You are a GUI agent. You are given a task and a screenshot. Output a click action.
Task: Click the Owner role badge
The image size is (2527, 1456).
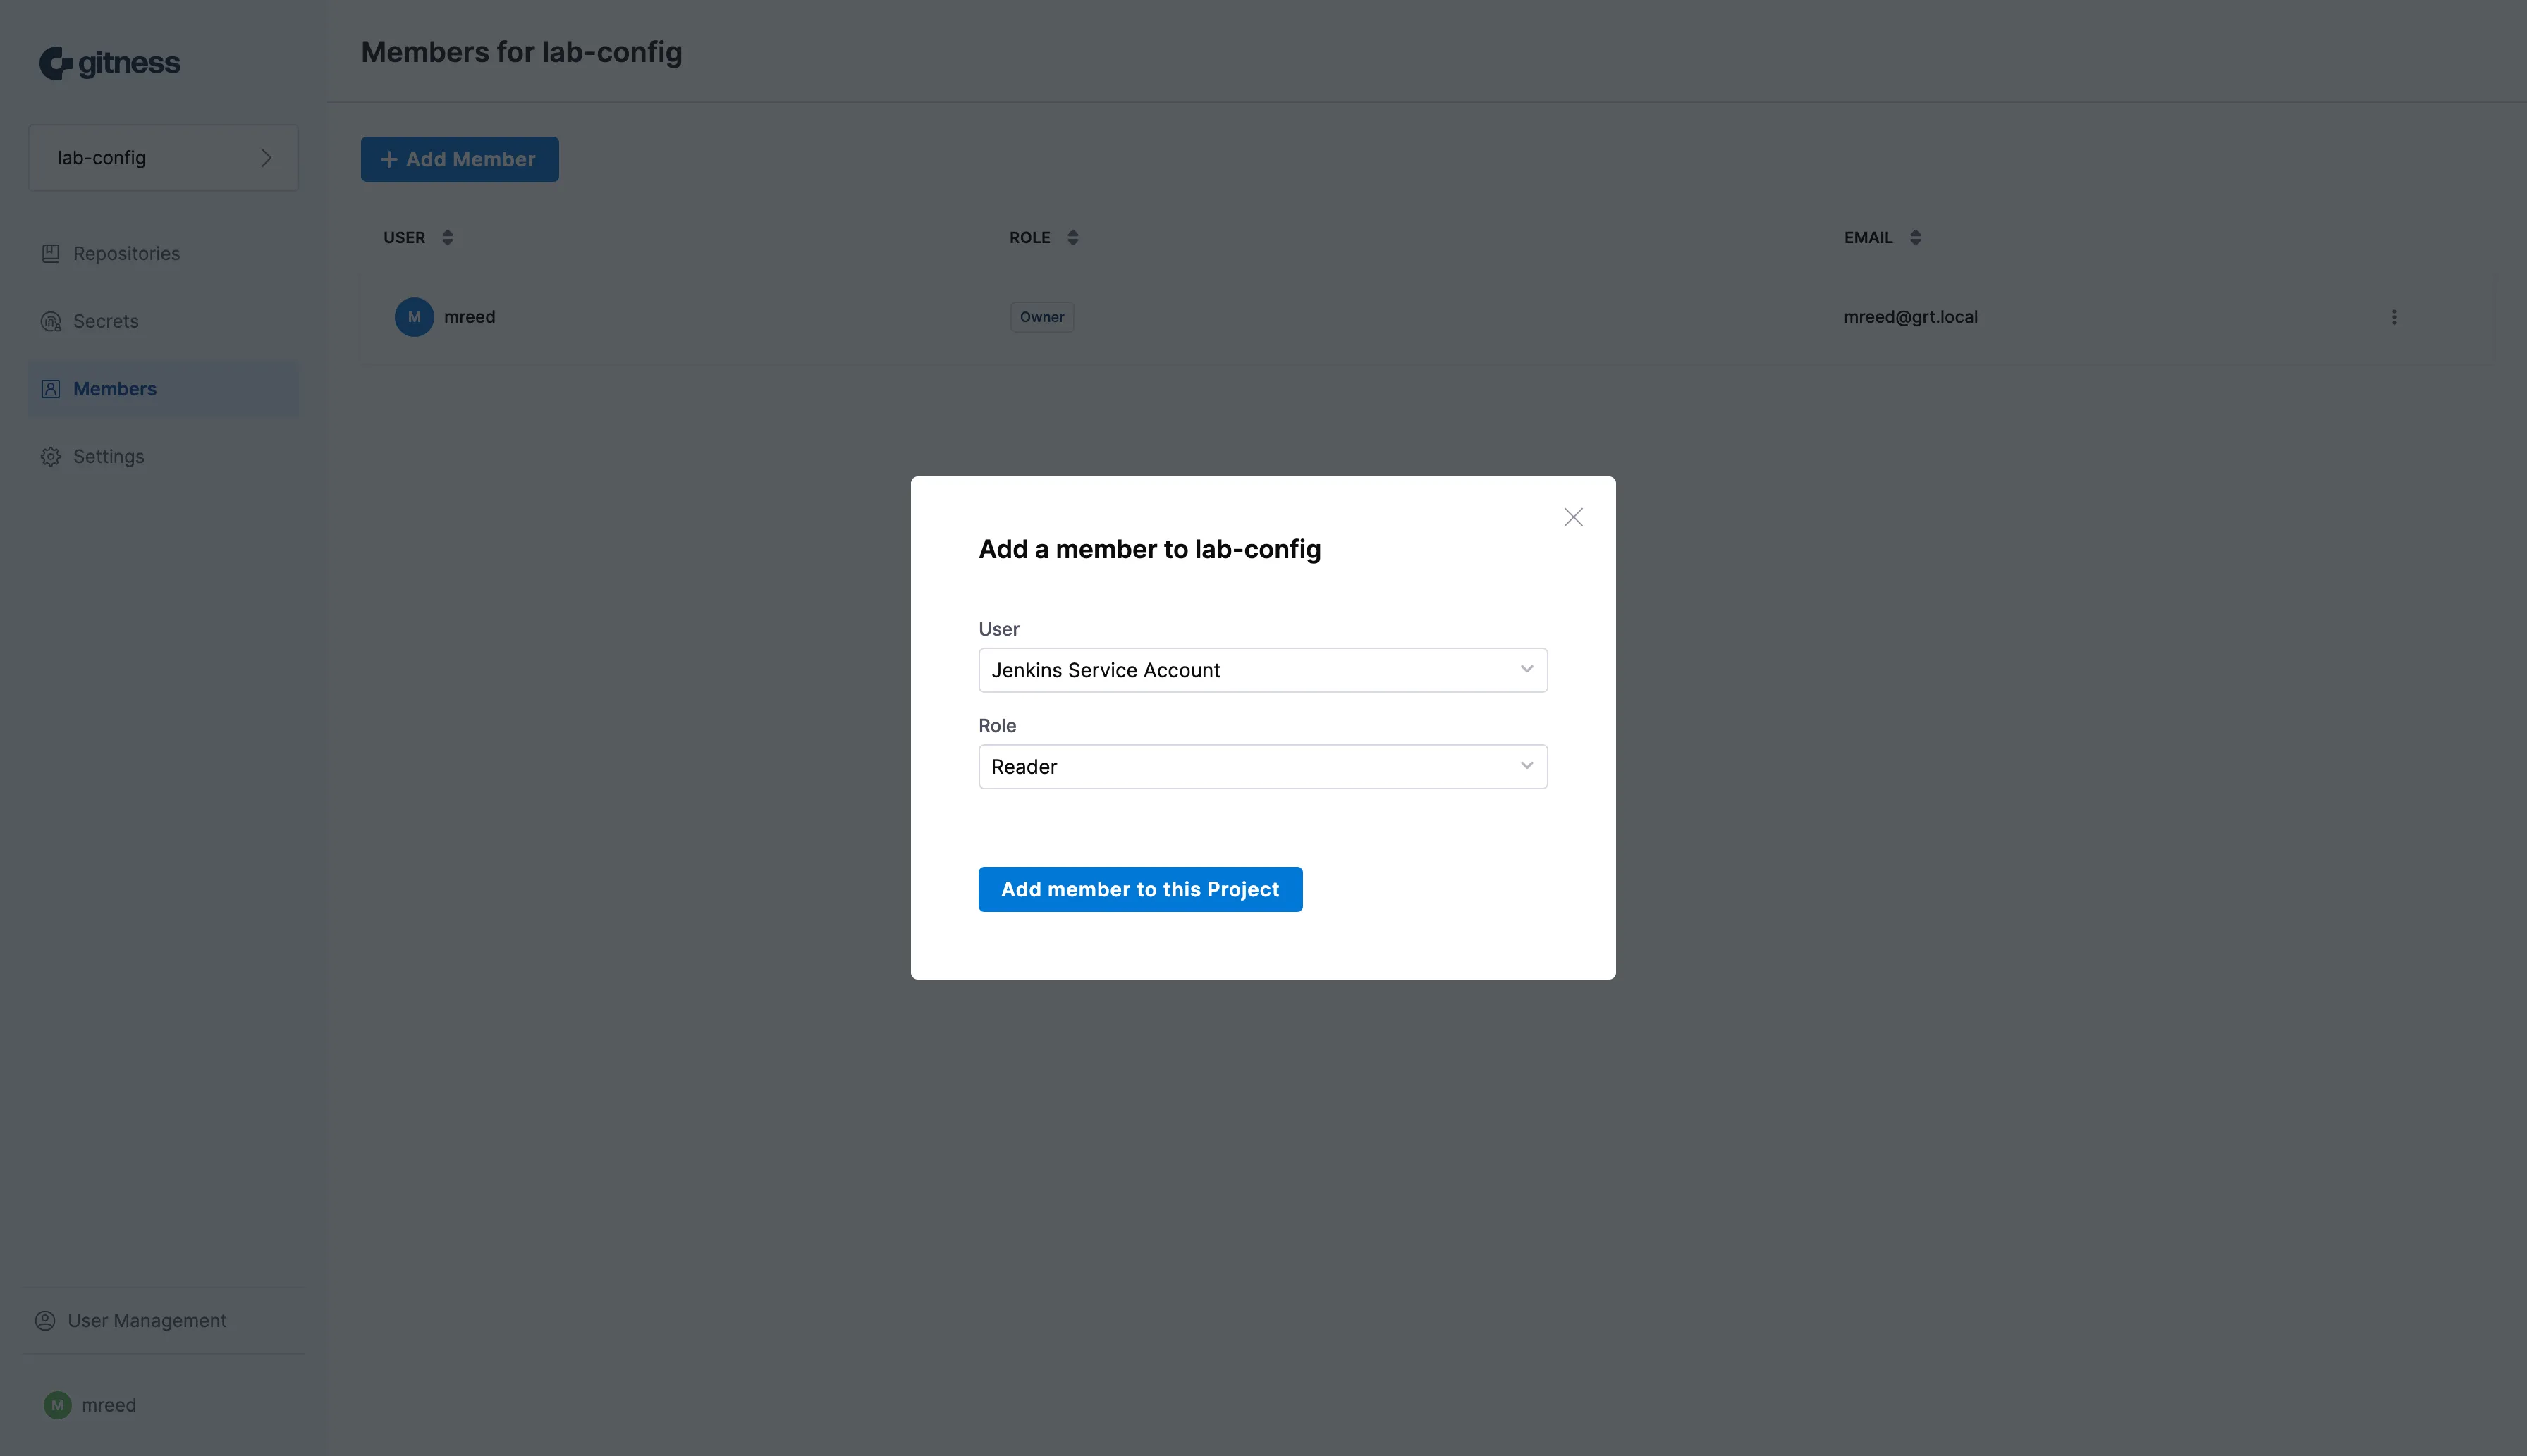pos(1041,317)
